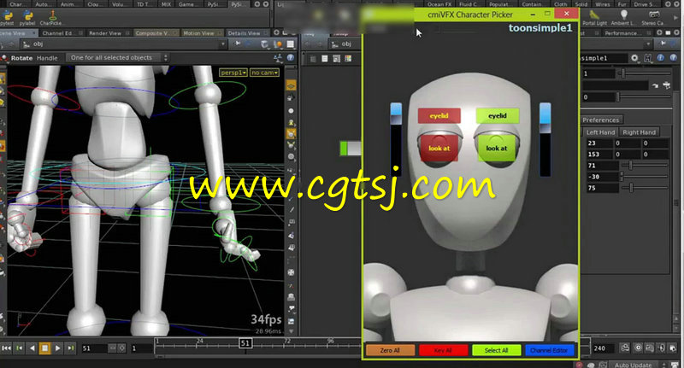The image size is (684, 368).
Task: Click the blue help icon in parameter pane header
Action: click(x=673, y=58)
